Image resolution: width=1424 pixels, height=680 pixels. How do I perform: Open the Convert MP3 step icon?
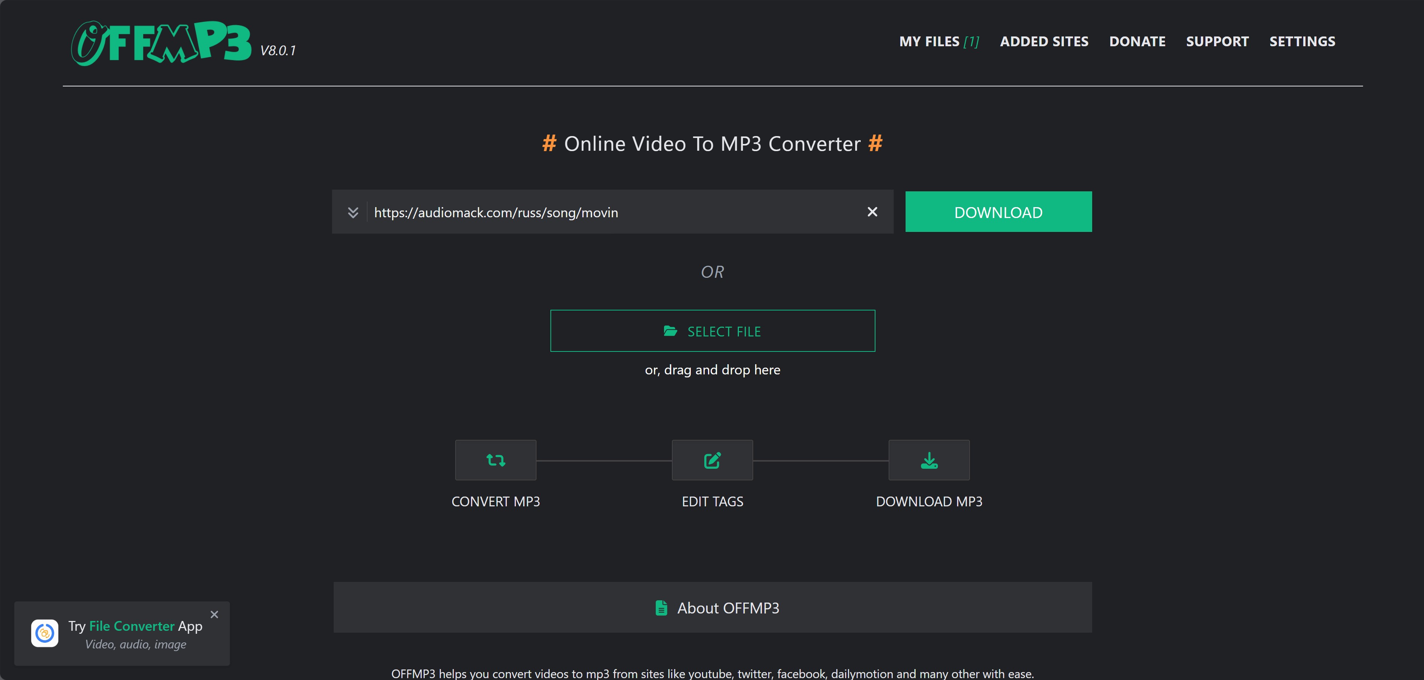pyautogui.click(x=495, y=460)
